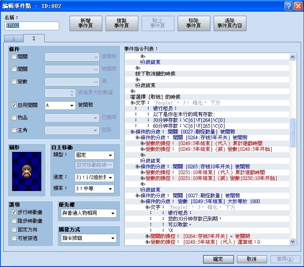The width and height of the screenshot is (304, 267).
Task: Select the 開關 [0265:存钱10年开关] branch line
Action: pos(207,167)
